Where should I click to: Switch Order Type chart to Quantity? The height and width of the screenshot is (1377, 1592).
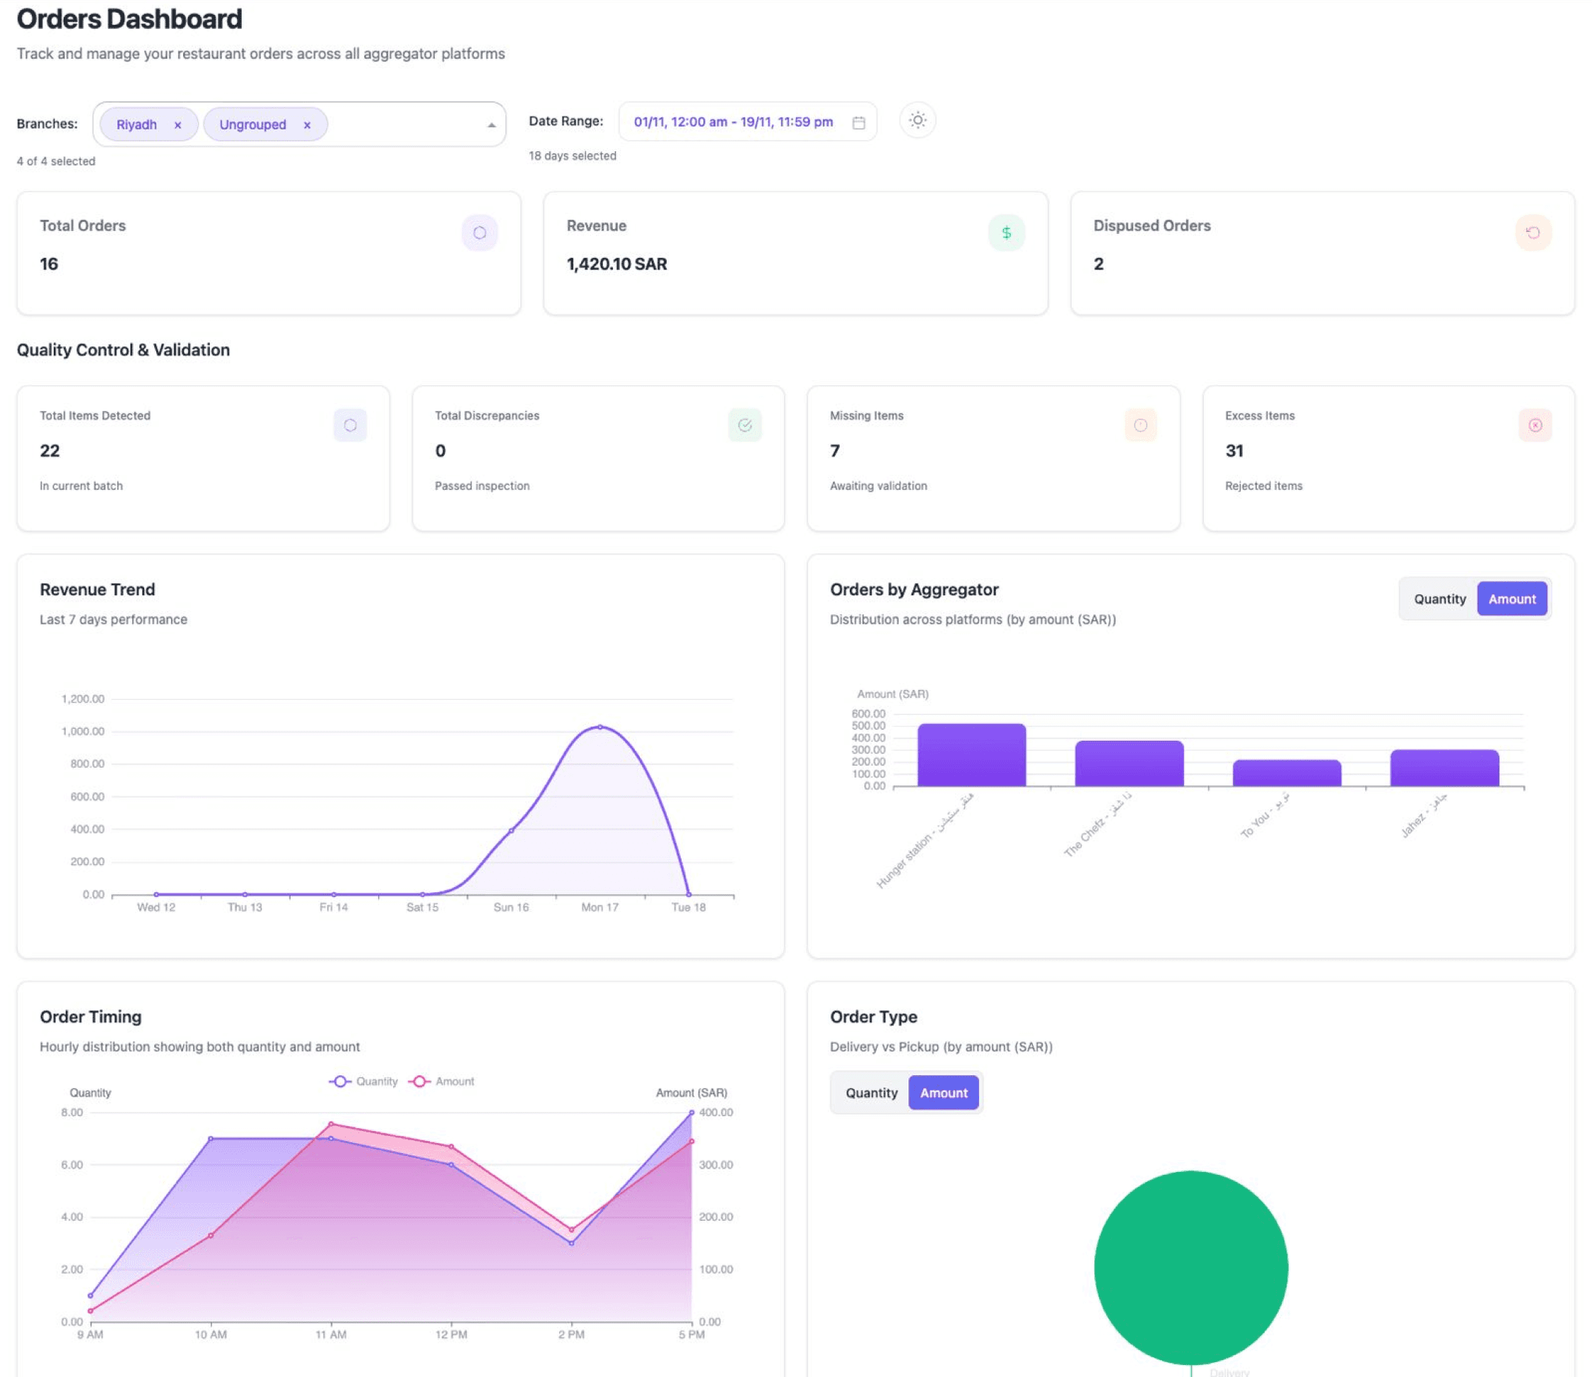tap(870, 1093)
